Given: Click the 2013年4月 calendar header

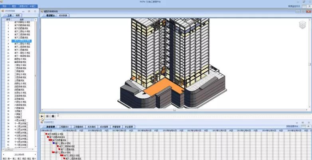Looking at the screenshot, I should [x=20, y=154].
